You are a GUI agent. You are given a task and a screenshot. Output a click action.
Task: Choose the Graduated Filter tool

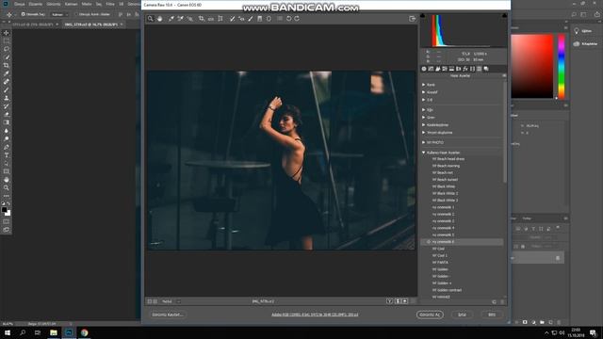coord(260,19)
